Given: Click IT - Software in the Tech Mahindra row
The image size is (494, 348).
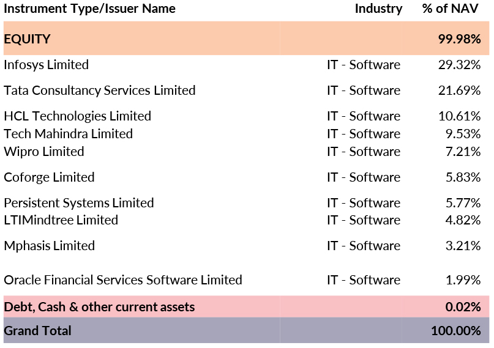Looking at the screenshot, I should (363, 134).
